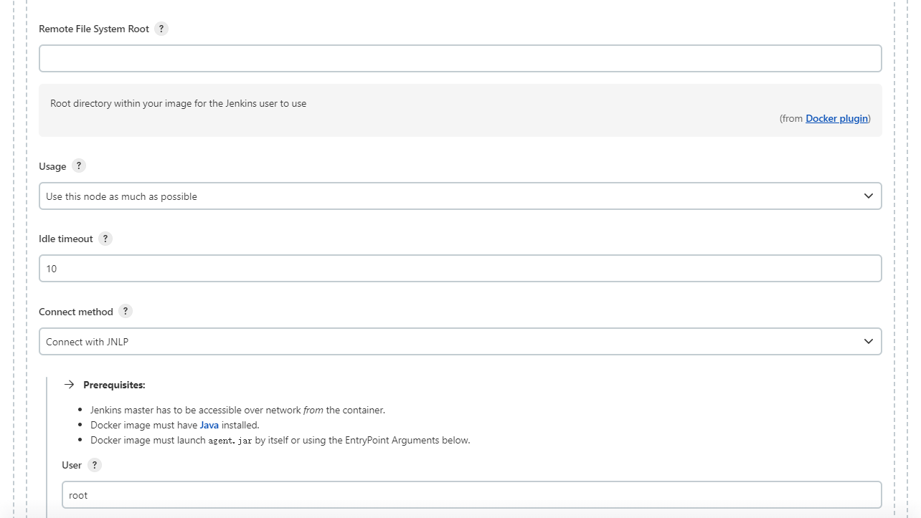Show help for Idle timeout

point(105,239)
